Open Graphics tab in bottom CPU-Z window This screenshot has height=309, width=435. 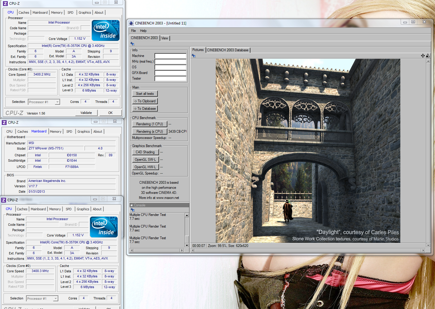tap(83, 209)
